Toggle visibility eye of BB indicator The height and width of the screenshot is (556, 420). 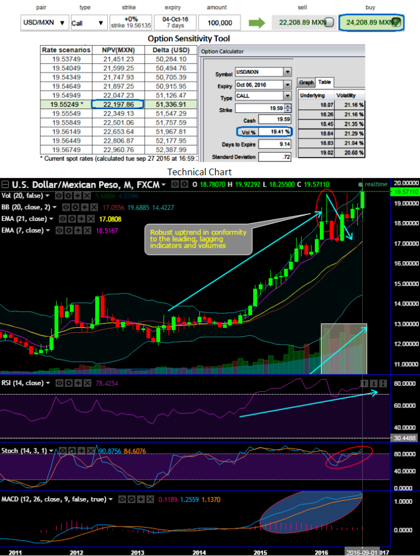66,208
